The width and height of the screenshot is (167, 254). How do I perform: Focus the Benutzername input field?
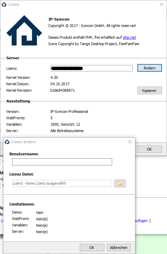(62, 162)
